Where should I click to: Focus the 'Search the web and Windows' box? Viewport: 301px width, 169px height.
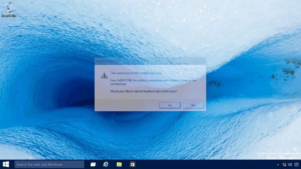pos(49,164)
